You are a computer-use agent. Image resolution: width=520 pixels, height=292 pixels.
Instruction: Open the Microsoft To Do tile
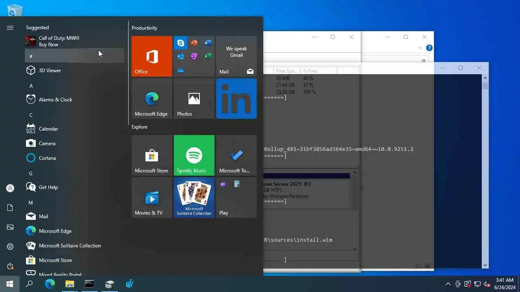(x=236, y=155)
